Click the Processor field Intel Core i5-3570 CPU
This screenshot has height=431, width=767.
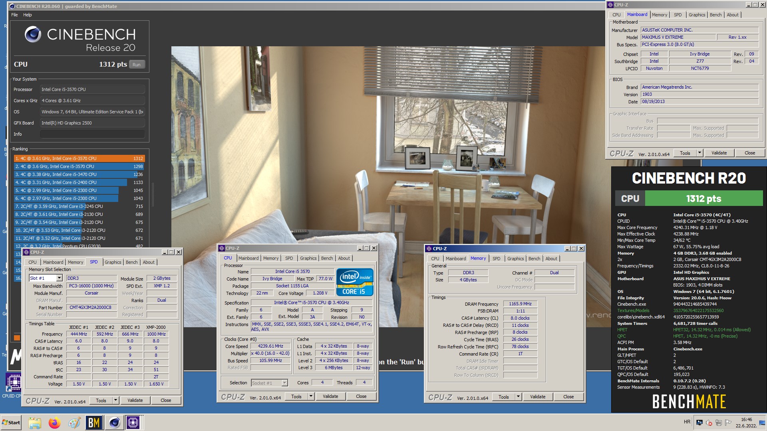click(92, 89)
